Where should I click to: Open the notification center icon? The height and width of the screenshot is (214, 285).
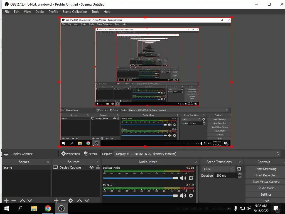(x=276, y=208)
